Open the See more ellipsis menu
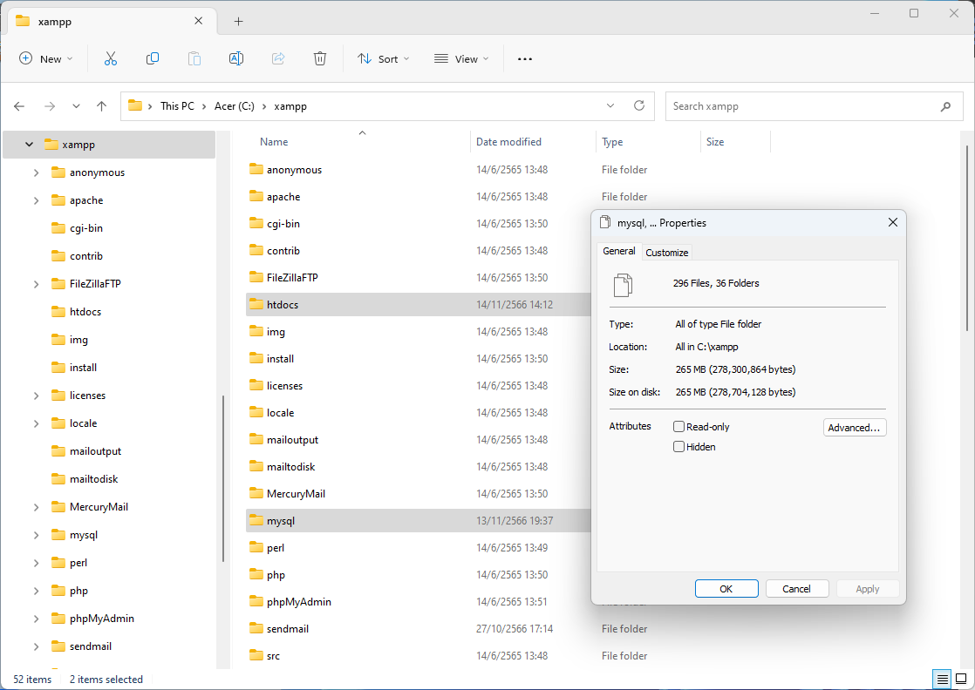Screen dimensions: 975x690 tap(524, 58)
